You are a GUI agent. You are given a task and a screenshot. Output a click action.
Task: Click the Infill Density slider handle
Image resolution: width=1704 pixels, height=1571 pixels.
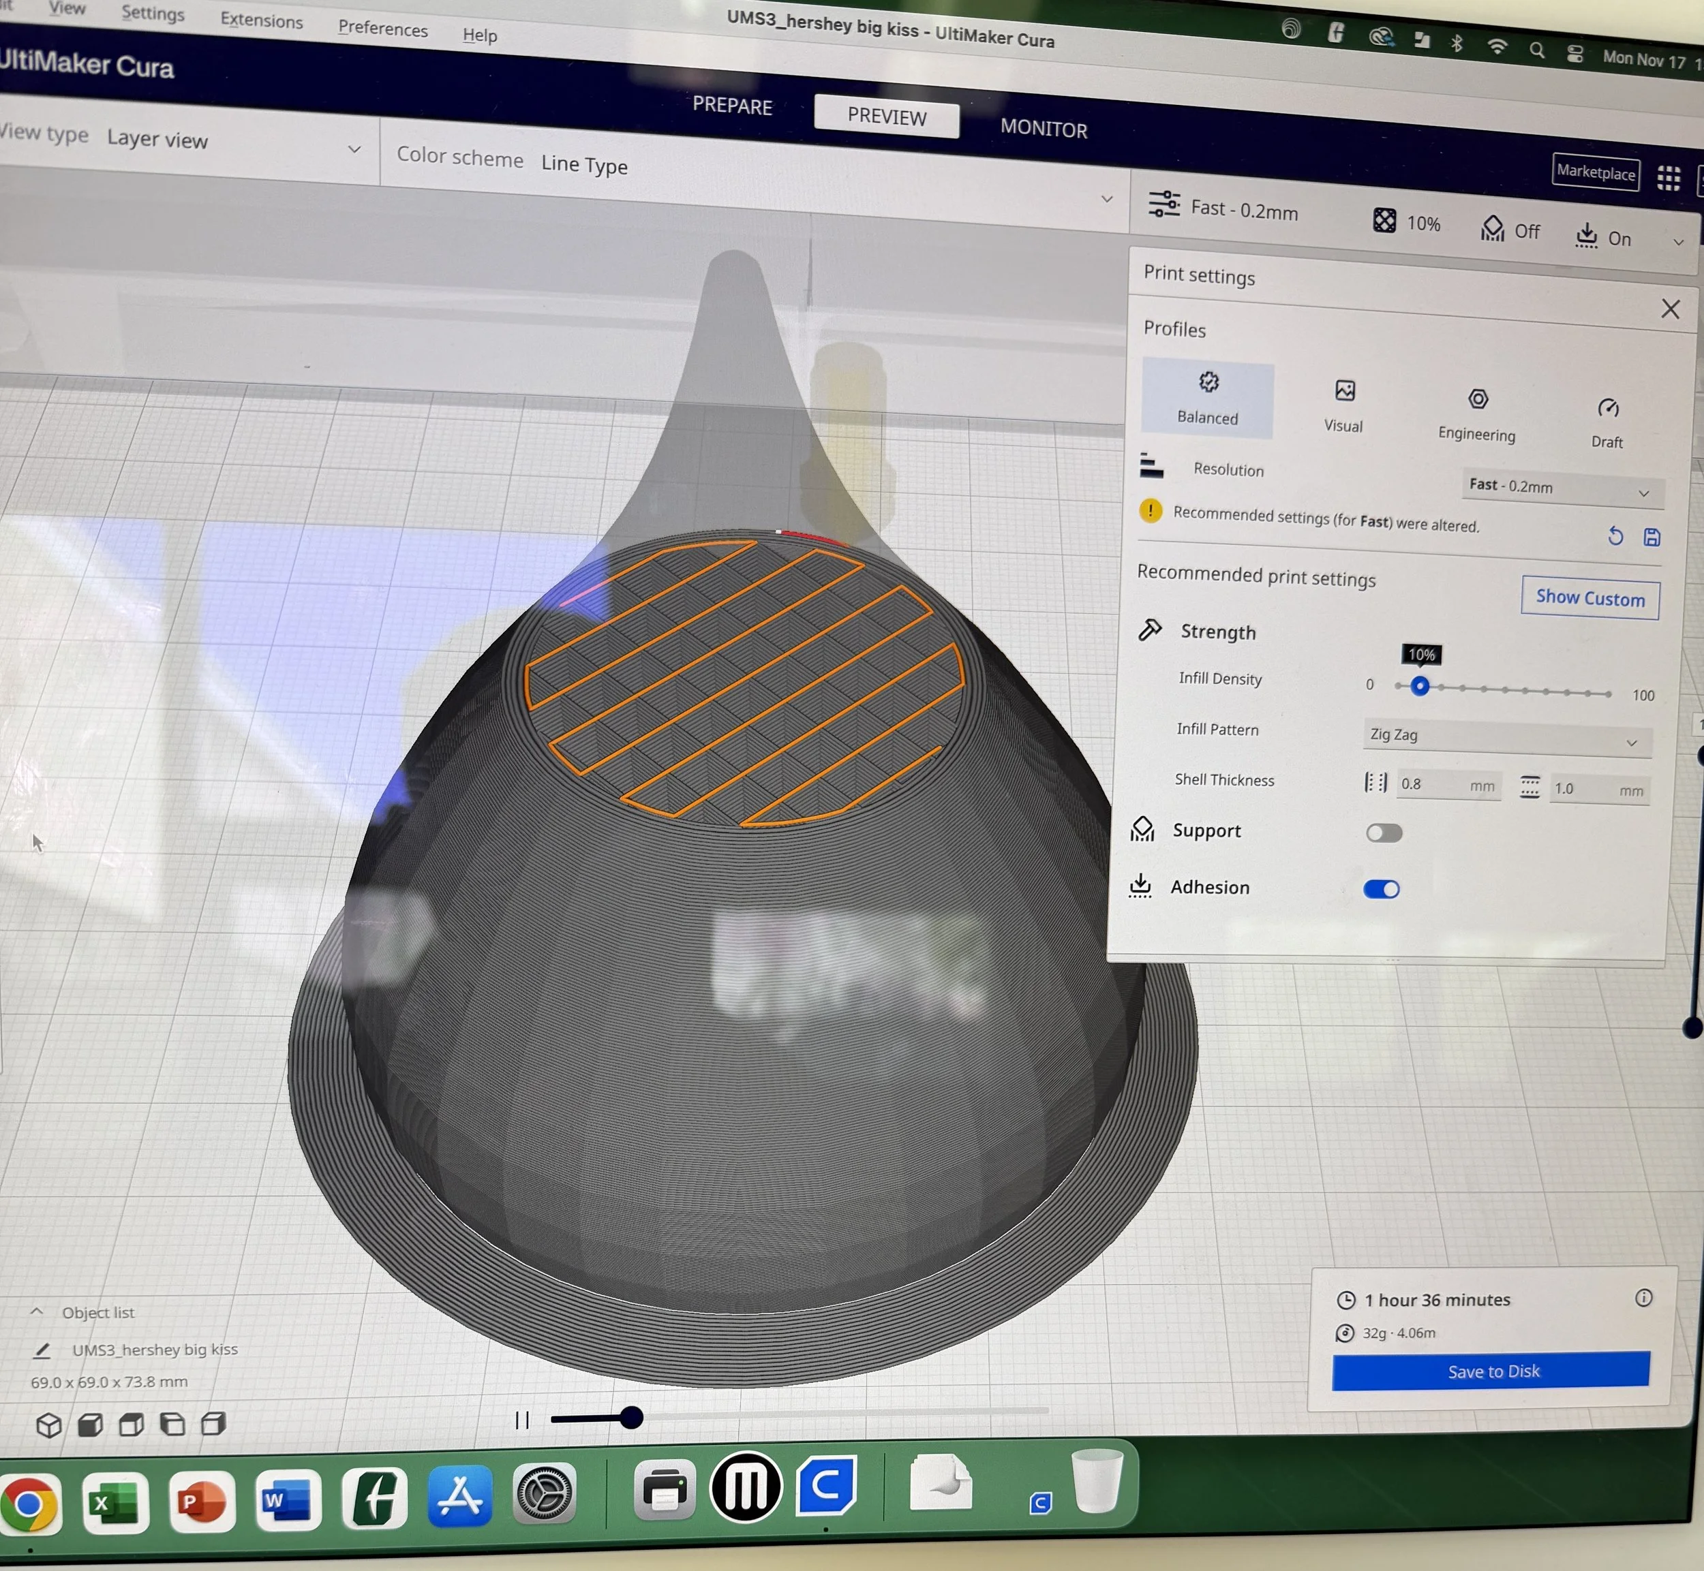pos(1419,686)
